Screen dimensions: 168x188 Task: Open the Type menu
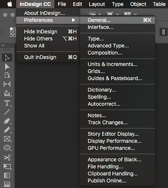tap(118, 4)
